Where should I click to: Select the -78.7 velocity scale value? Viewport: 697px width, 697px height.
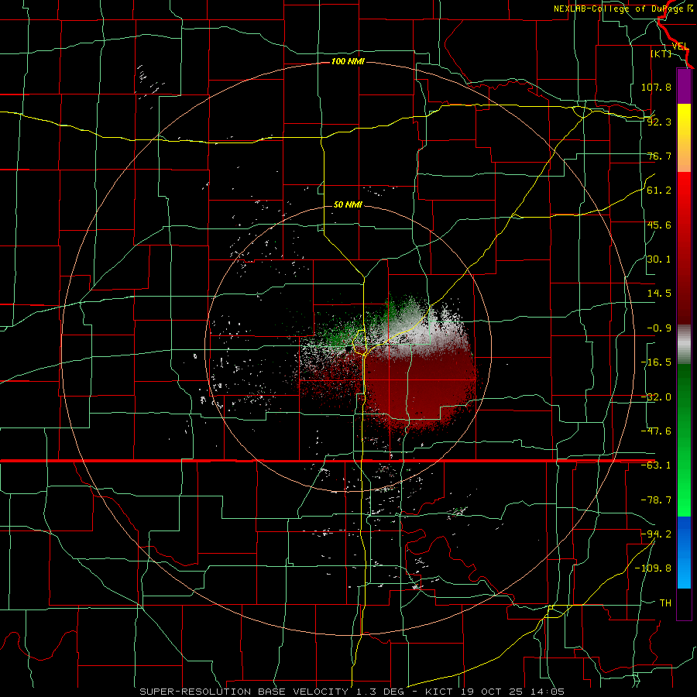pos(656,500)
